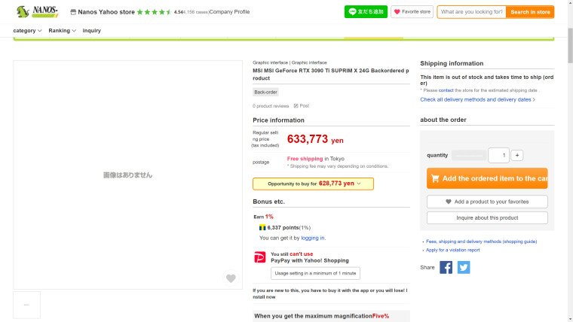Add store to favorites with heart button
The height and width of the screenshot is (322, 573).
(412, 12)
